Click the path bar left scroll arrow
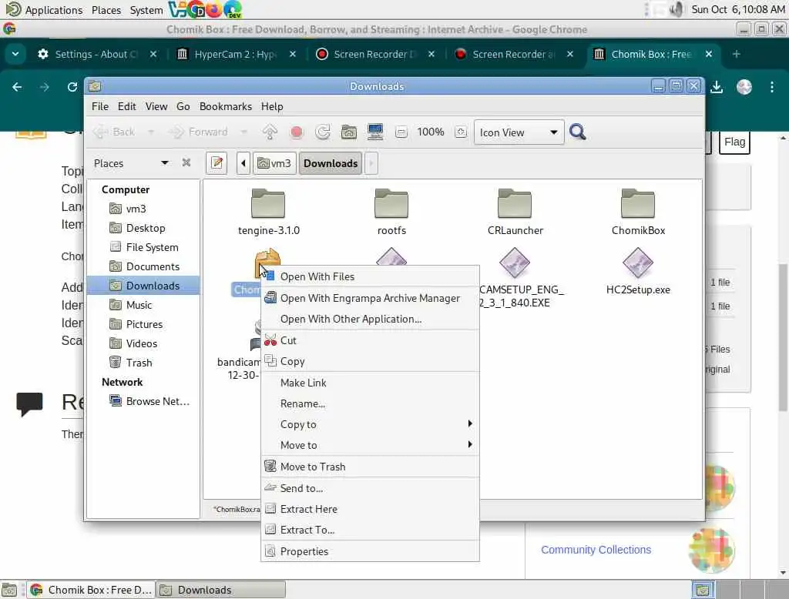Screen dimensions: 789x599 click(x=243, y=163)
